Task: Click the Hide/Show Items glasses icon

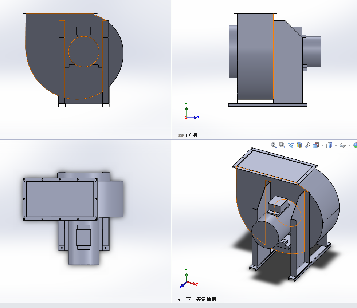Action: click(343, 145)
